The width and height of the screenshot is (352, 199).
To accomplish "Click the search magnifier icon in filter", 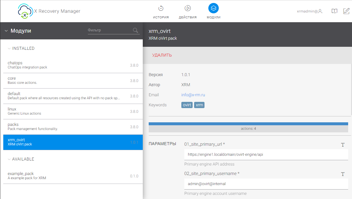I will (x=135, y=30).
